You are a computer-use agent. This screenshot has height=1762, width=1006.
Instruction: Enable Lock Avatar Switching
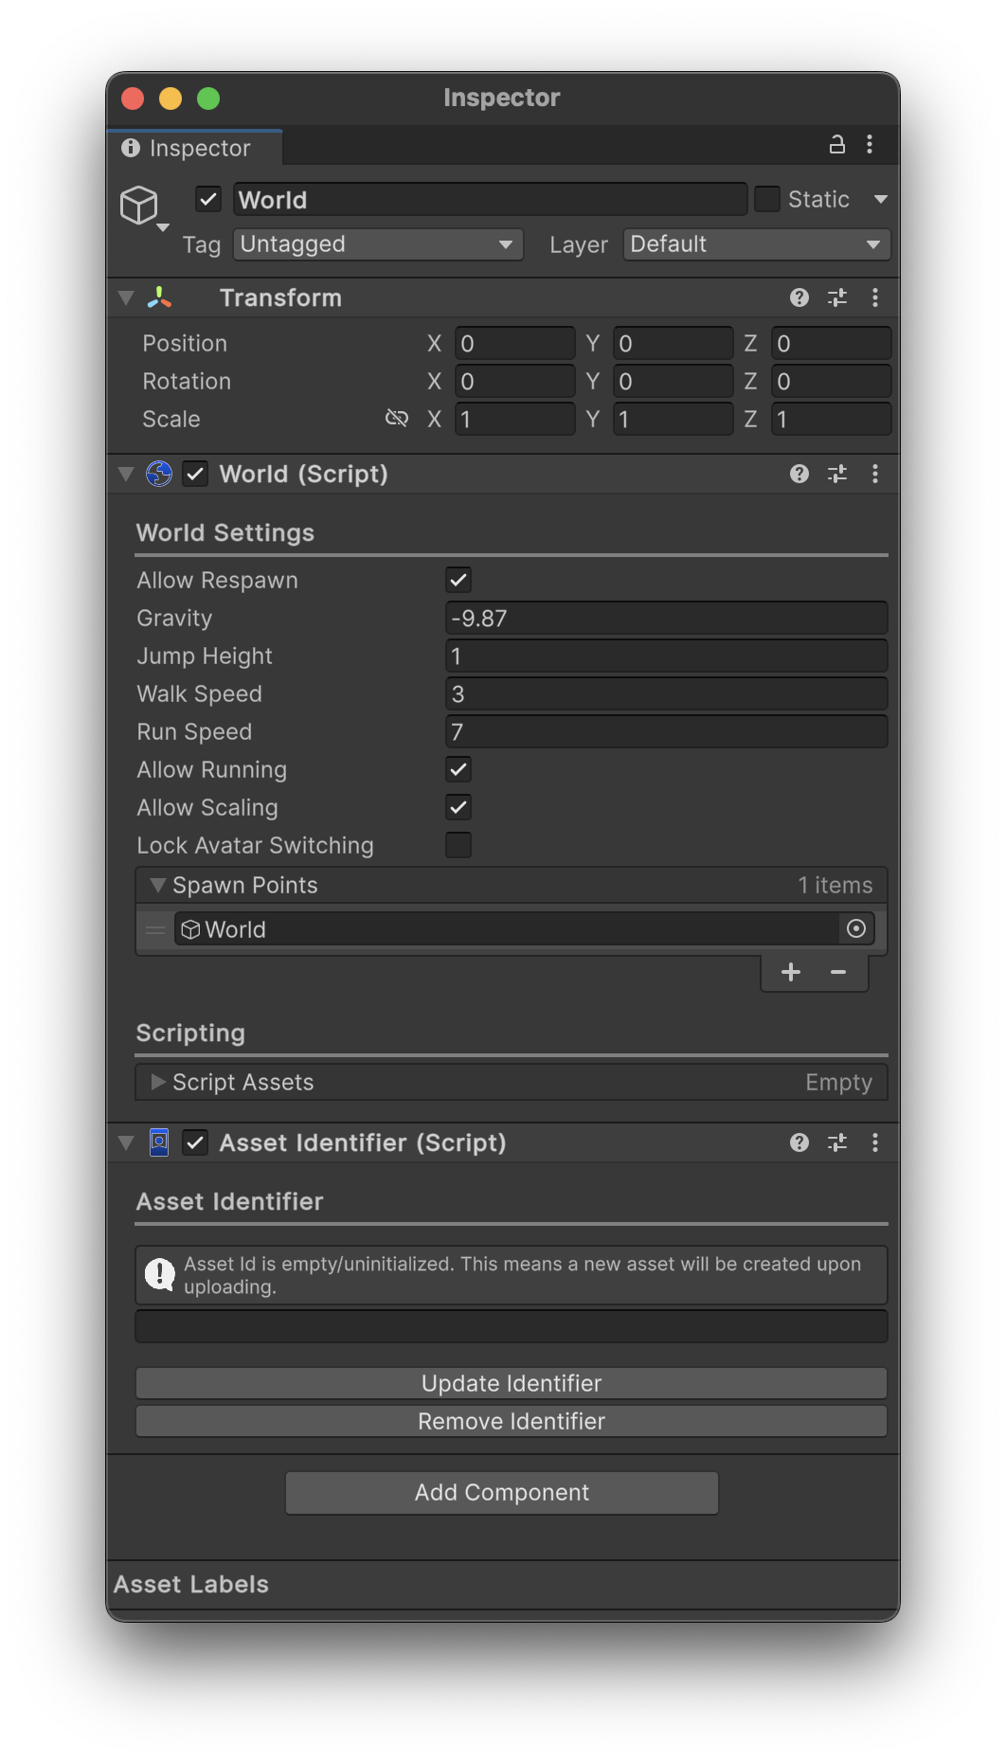click(x=458, y=845)
